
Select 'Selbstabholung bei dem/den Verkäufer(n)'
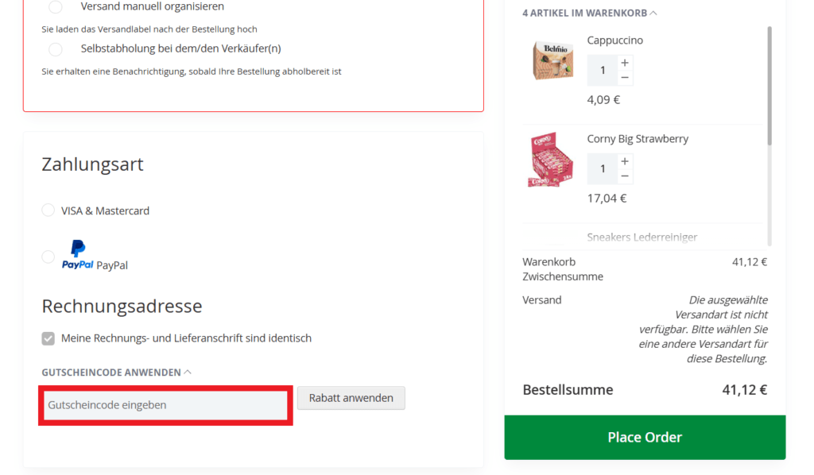(x=55, y=48)
